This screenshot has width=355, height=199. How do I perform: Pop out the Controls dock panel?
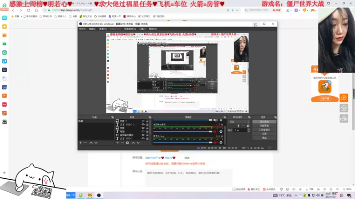[x=275, y=117]
